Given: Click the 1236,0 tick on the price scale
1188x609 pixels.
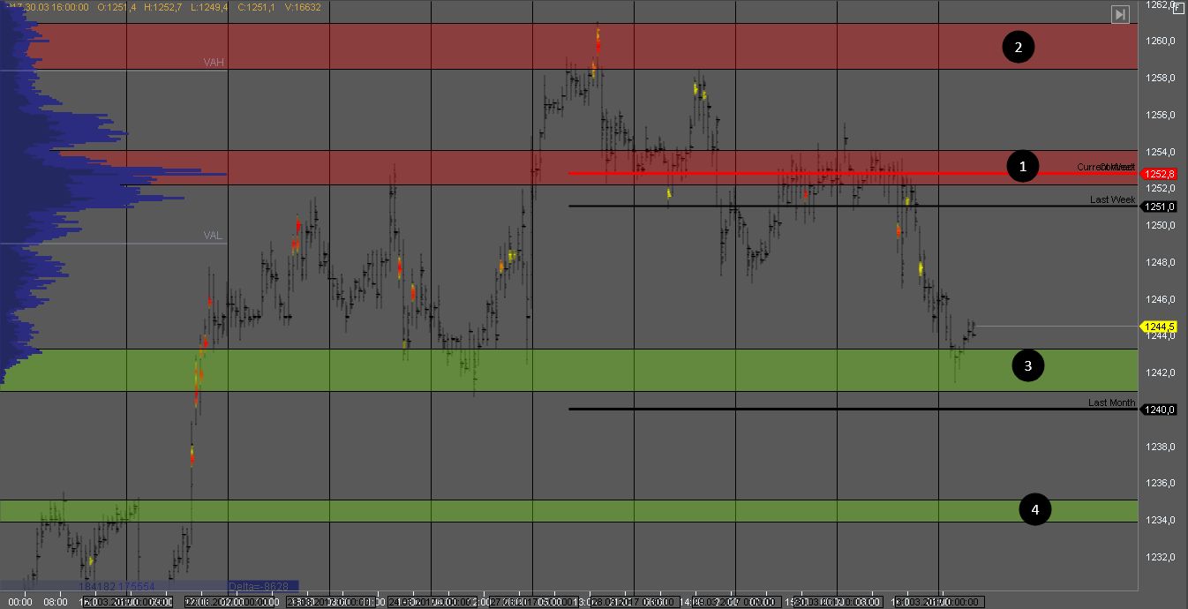Looking at the screenshot, I should tap(1162, 483).
